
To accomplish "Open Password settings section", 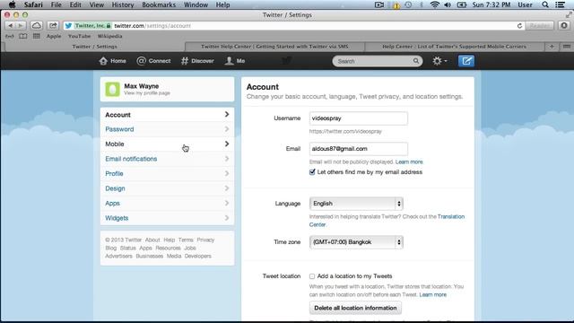I will click(x=167, y=129).
